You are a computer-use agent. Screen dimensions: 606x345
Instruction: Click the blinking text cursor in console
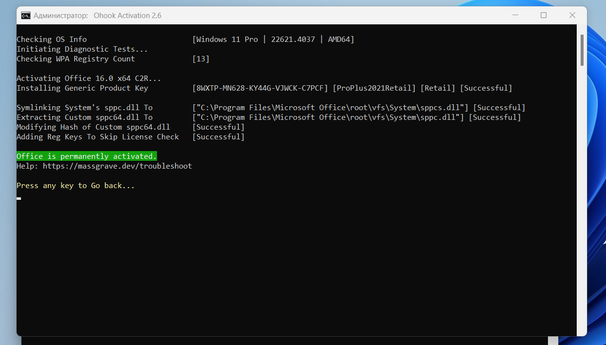(x=19, y=198)
